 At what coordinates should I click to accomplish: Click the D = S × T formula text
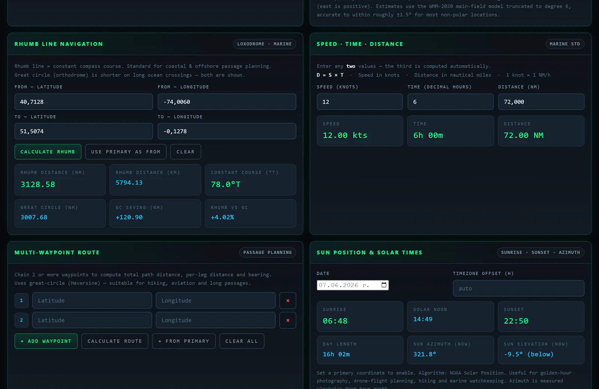point(330,75)
